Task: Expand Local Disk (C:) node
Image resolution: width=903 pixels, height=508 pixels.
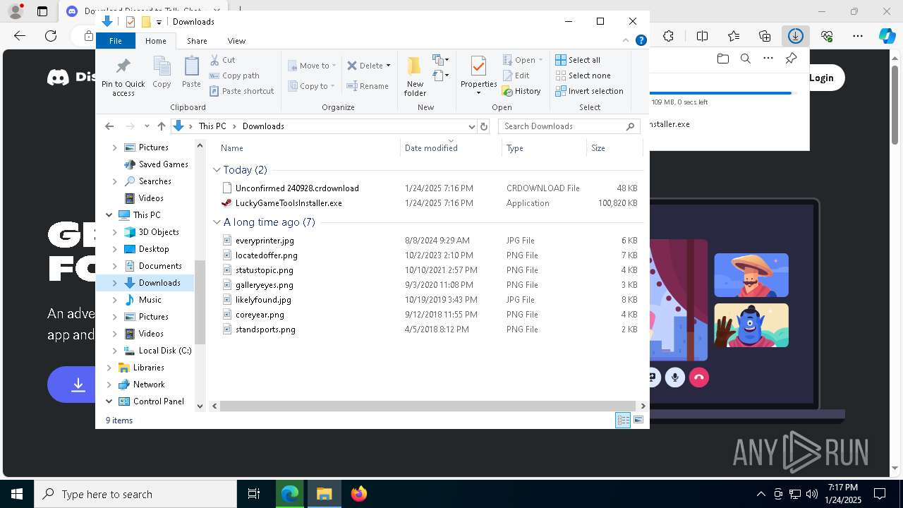Action: (115, 351)
